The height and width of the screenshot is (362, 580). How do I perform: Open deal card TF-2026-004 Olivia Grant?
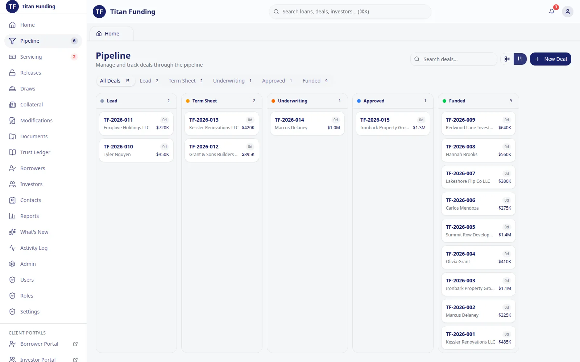coord(478,257)
